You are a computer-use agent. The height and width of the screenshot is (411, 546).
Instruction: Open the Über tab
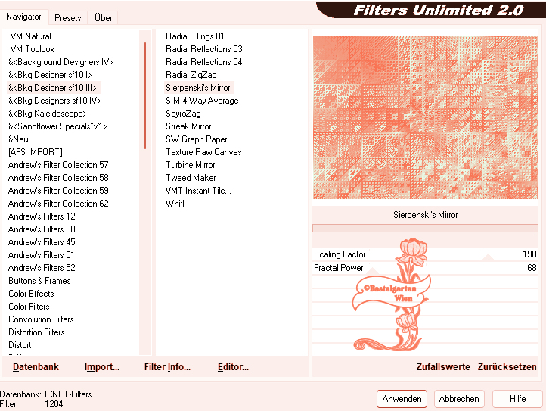(103, 18)
